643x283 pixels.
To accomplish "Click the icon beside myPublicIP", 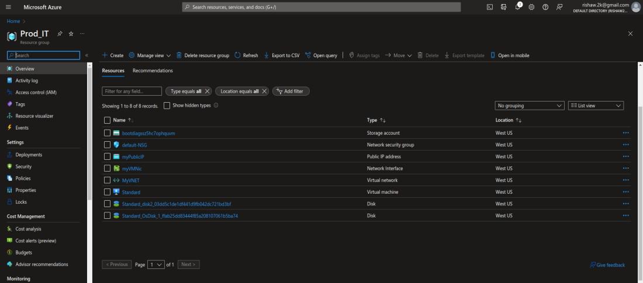I will tap(116, 156).
